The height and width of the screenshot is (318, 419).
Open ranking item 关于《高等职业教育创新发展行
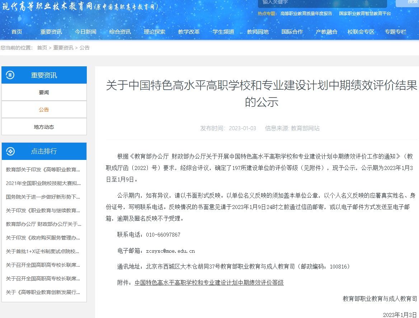tap(43, 292)
